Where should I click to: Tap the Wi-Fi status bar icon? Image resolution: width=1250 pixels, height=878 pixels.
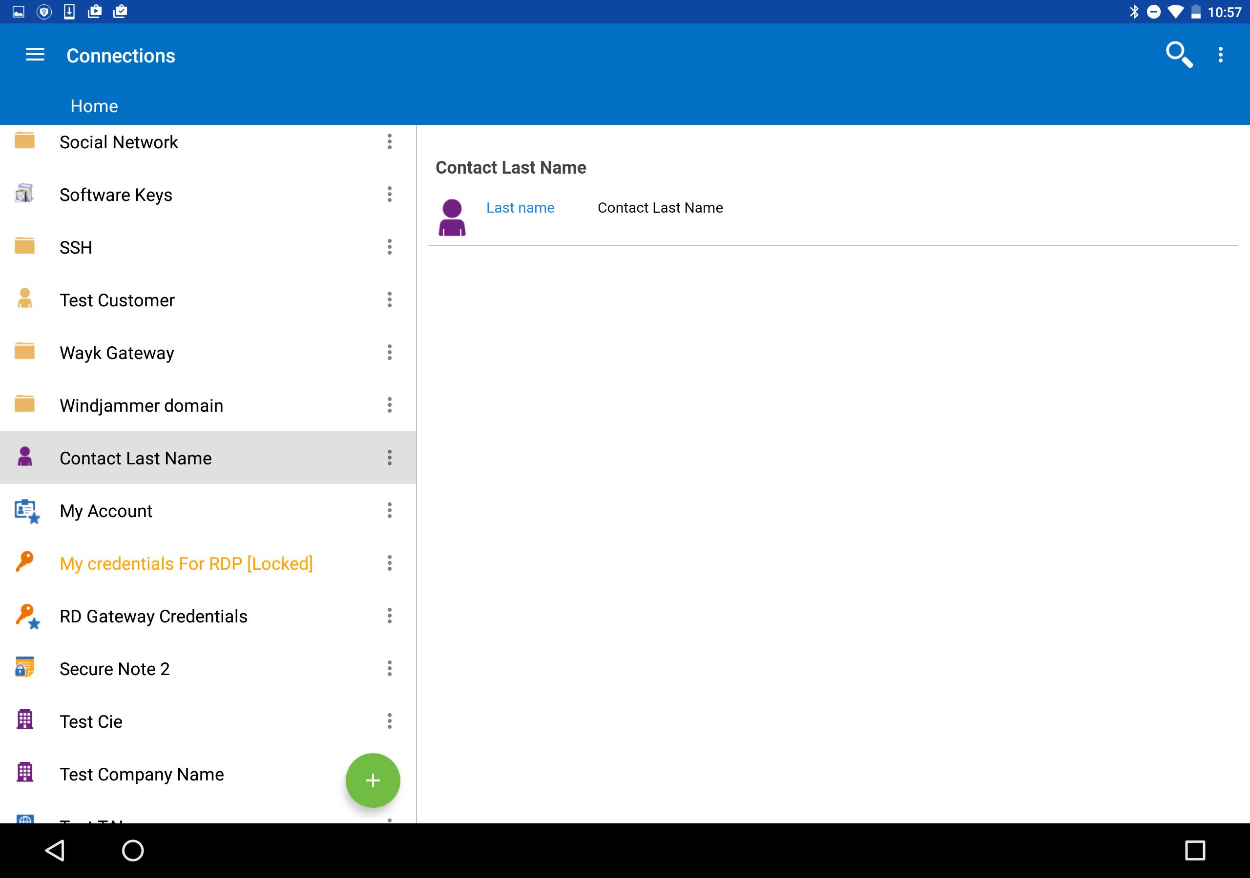1175,11
